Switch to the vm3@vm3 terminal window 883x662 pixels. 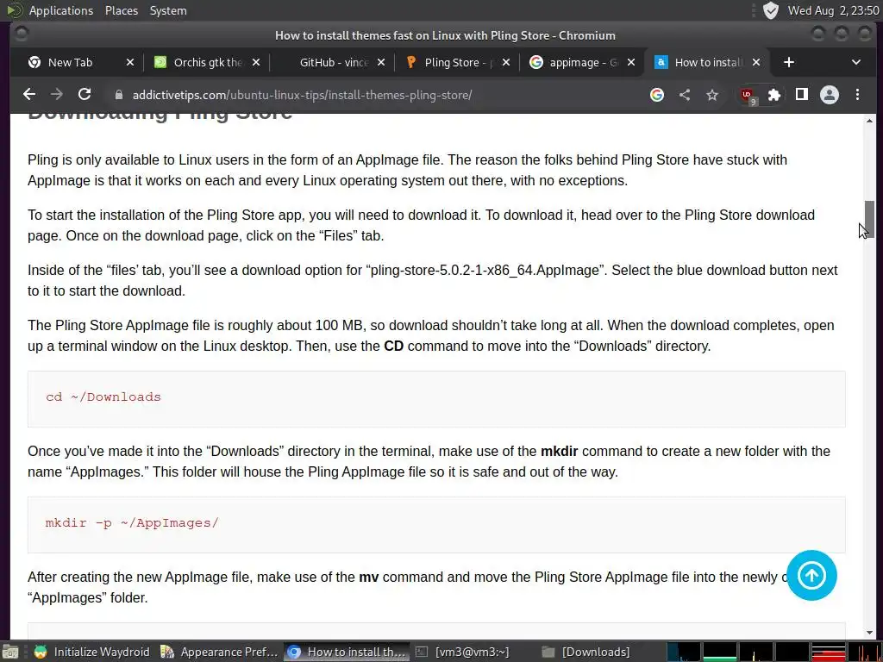[473, 652]
